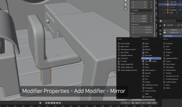Select Subdivision Surface modifier
The image size is (182, 107).
click(151, 85)
